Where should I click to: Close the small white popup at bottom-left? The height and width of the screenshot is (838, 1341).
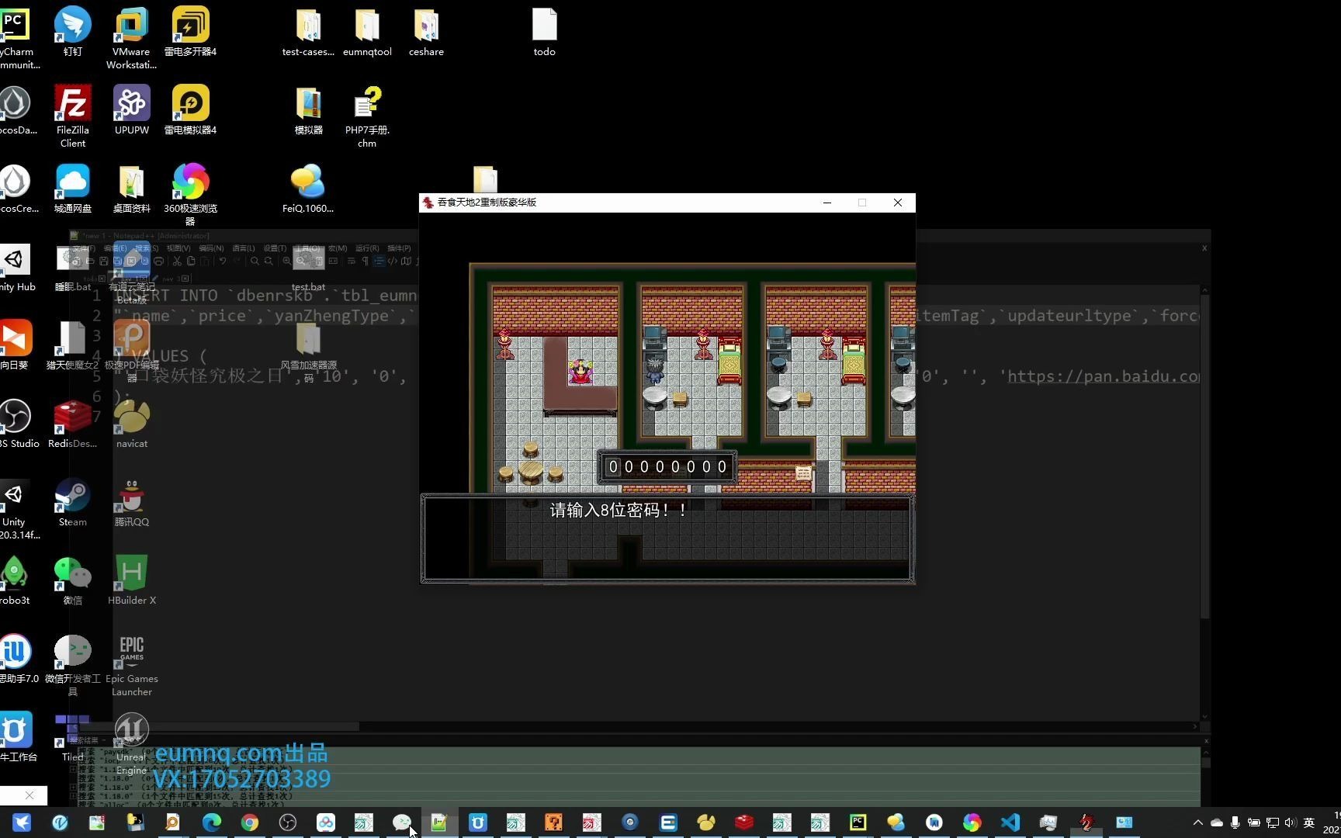(x=29, y=795)
